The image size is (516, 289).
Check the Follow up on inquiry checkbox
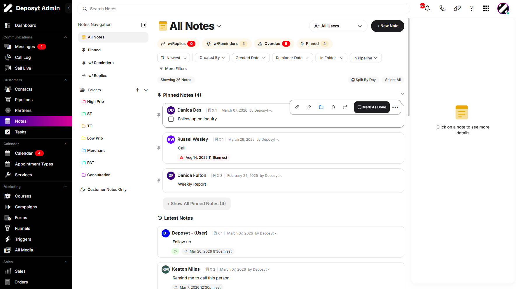tap(171, 119)
